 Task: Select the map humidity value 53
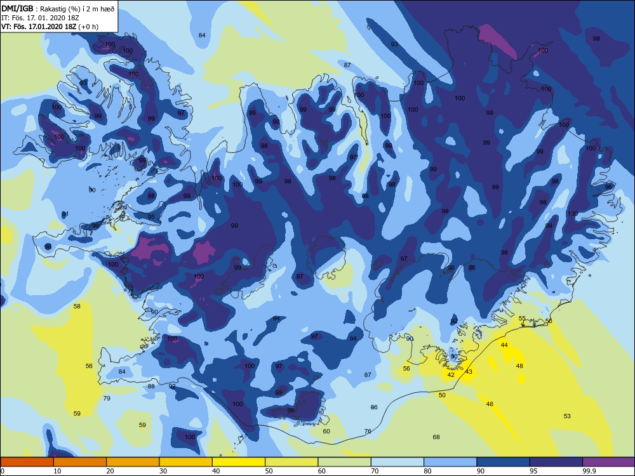click(x=567, y=416)
